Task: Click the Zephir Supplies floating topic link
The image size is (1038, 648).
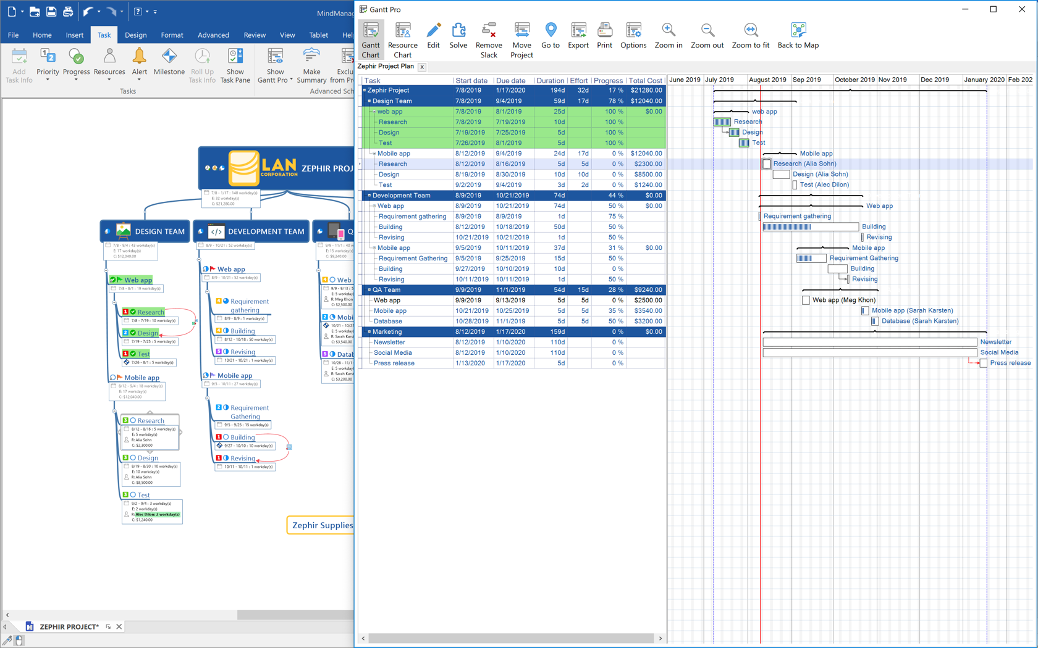Action: [321, 525]
